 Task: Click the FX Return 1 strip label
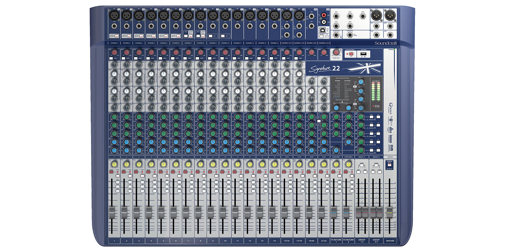pyautogui.click(x=336, y=240)
